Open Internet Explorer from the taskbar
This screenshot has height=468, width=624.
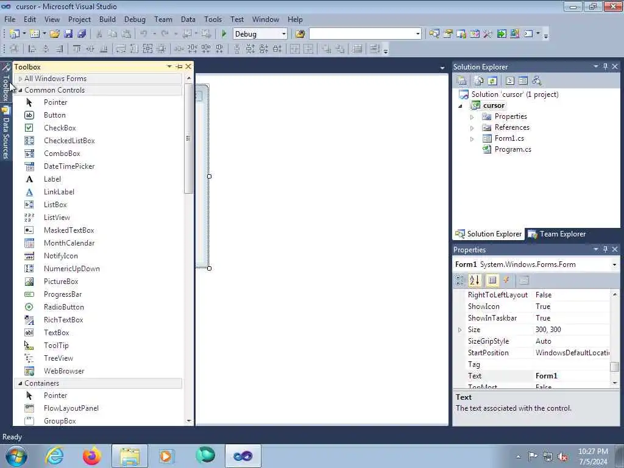54,456
